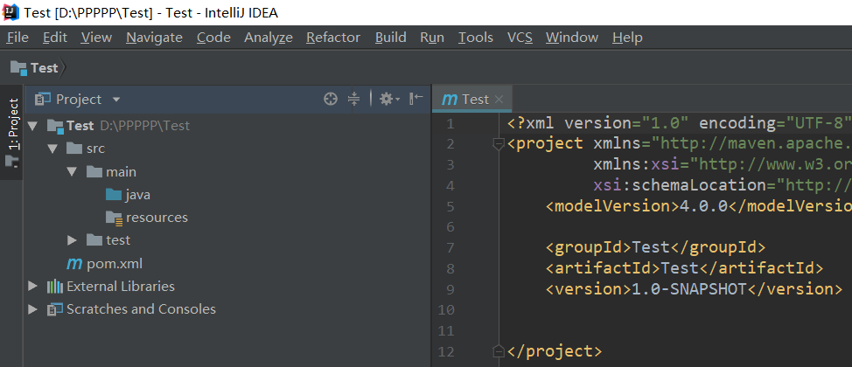Viewport: 852px width, 367px height.
Task: Open the Tools menu
Action: [476, 38]
